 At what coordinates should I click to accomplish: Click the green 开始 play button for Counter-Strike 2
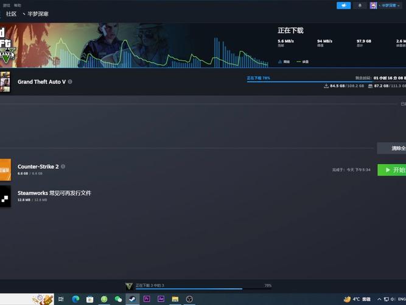[x=392, y=170]
